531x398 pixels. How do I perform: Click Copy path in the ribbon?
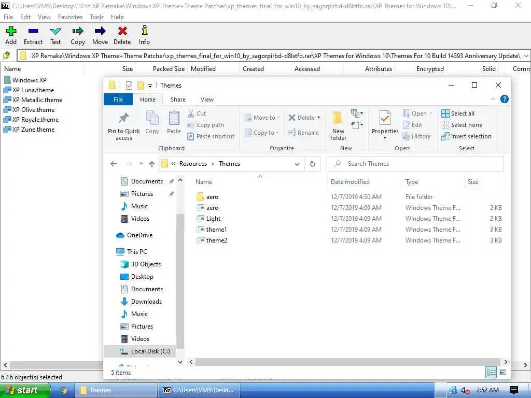point(205,125)
